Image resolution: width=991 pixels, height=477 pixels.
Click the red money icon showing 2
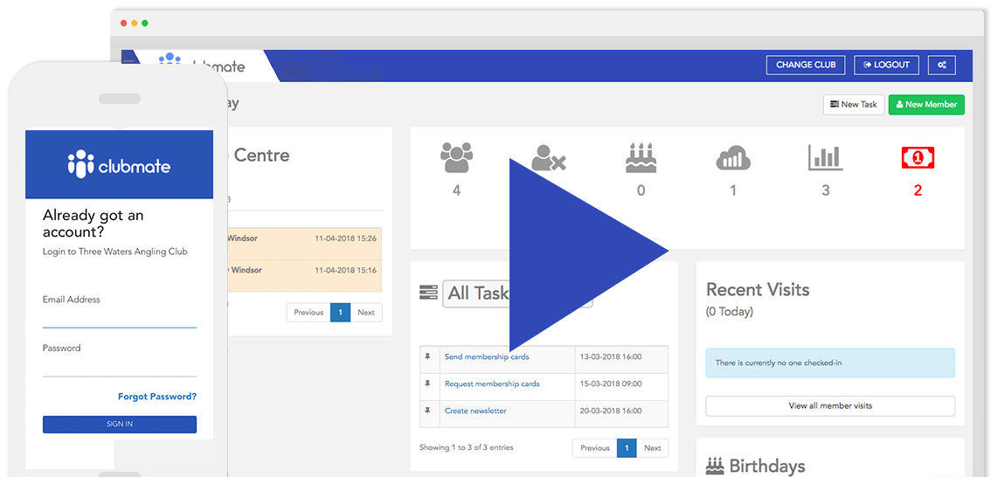[918, 158]
